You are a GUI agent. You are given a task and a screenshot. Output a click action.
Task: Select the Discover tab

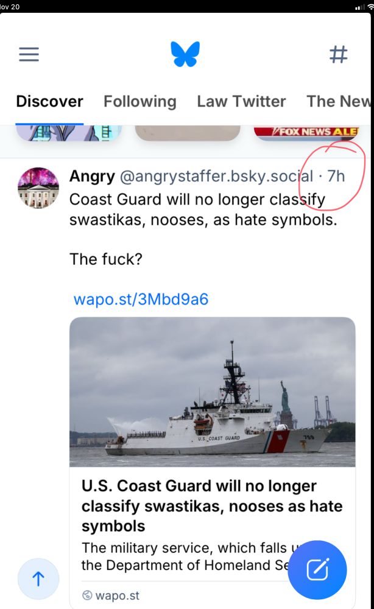coord(49,101)
